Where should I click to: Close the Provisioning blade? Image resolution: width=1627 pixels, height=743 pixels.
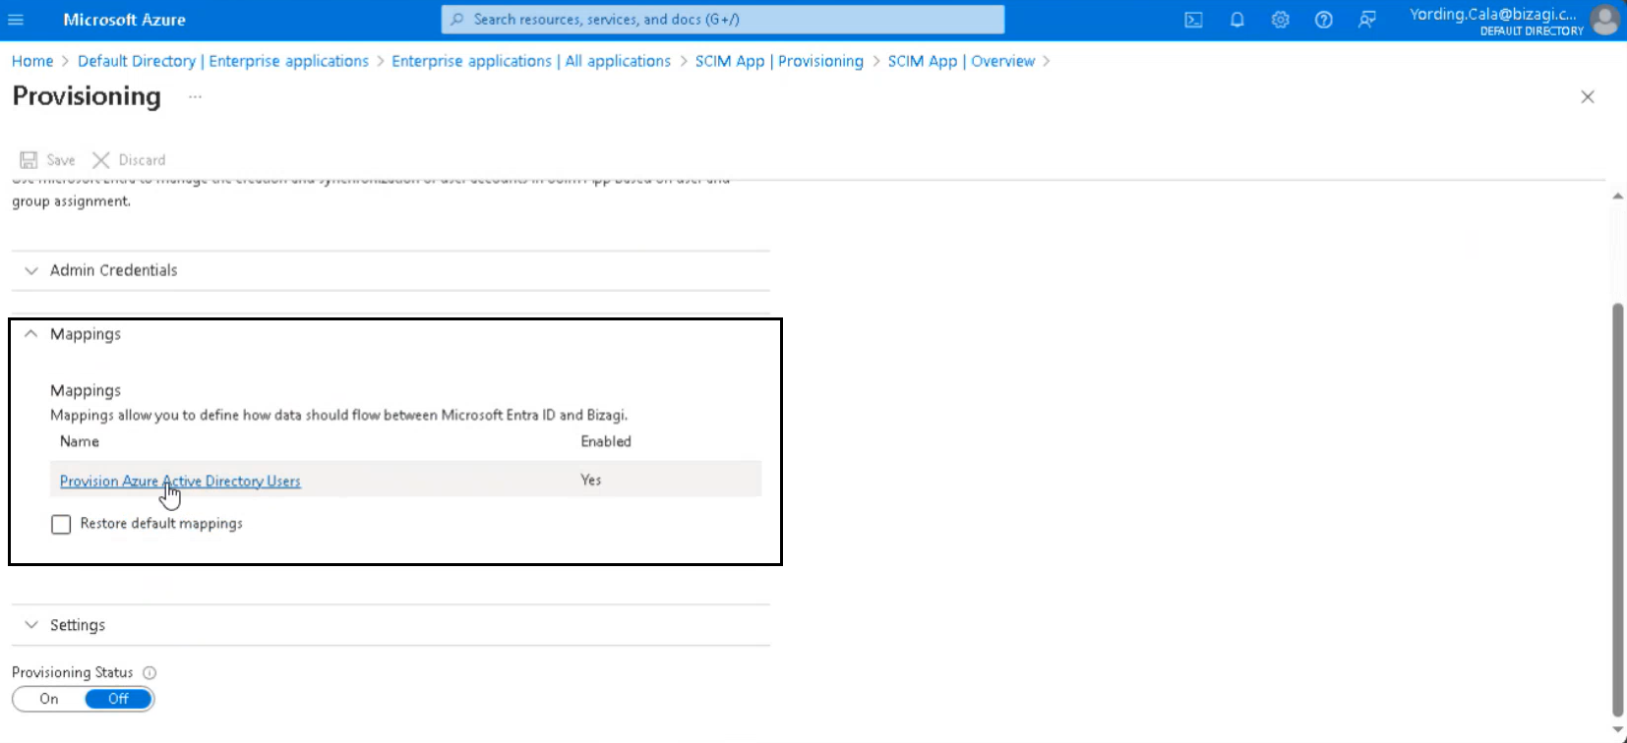(x=1587, y=96)
